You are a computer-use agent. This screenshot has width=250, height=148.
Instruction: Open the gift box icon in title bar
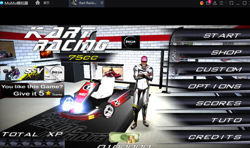click(202, 3)
